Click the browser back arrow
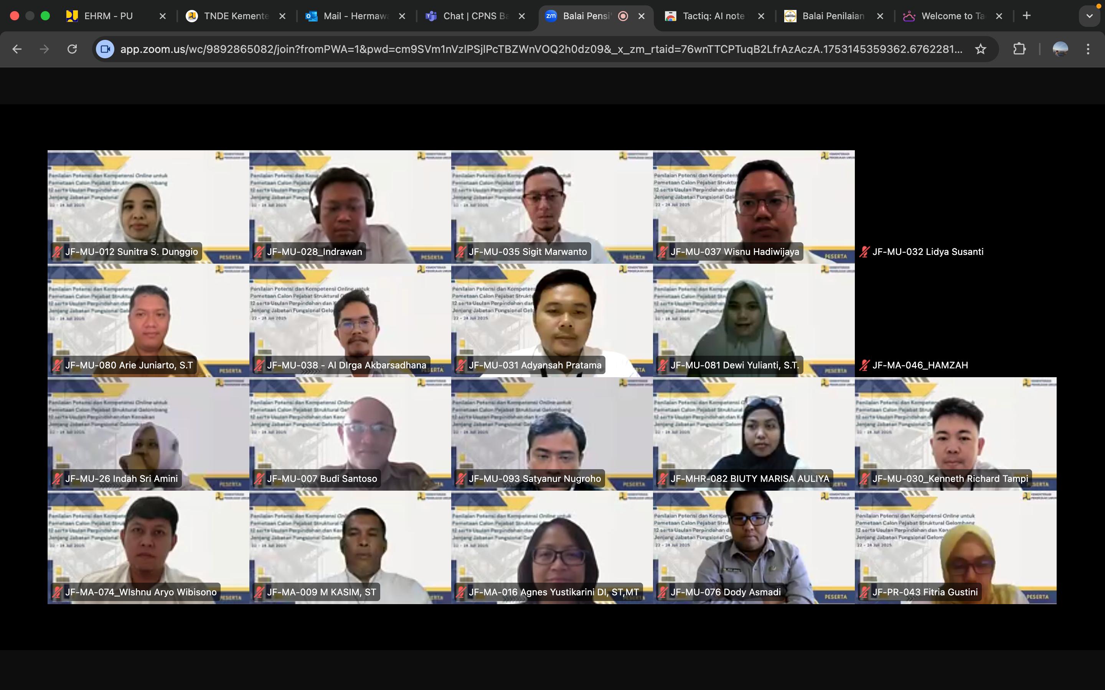1105x690 pixels. pyautogui.click(x=17, y=49)
